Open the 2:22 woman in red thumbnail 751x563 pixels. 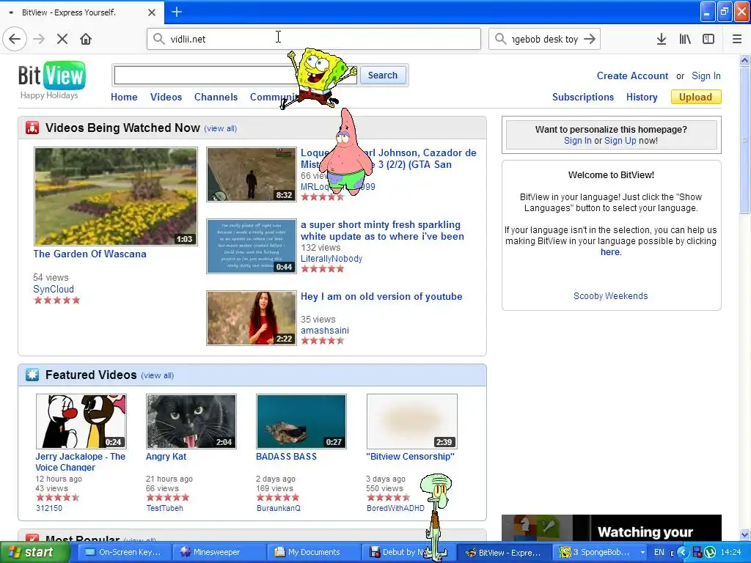click(252, 318)
